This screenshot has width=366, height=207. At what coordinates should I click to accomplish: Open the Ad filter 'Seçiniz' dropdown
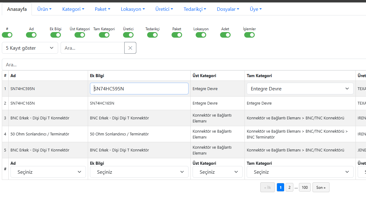pos(48,172)
